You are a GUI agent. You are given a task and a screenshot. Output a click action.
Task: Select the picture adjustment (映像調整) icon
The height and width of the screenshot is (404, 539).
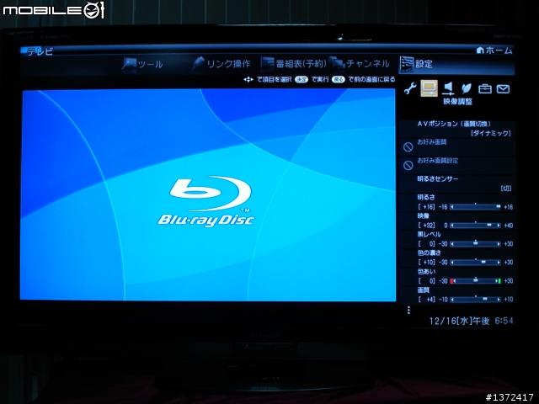pyautogui.click(x=429, y=88)
